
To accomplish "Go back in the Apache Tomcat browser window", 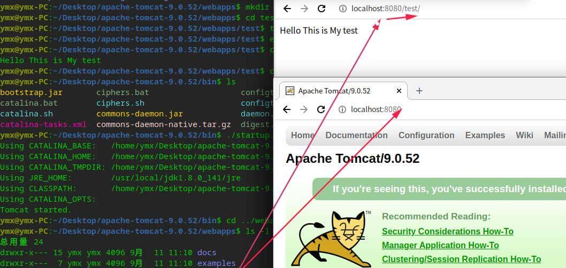I will pos(287,109).
